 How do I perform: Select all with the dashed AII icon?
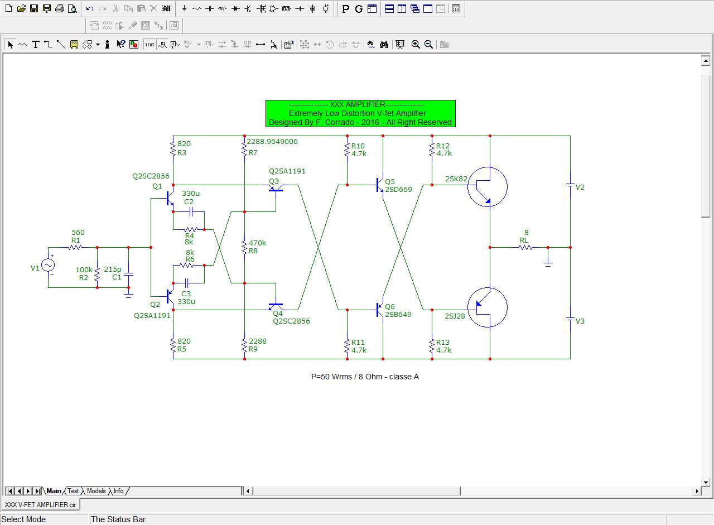click(167, 9)
